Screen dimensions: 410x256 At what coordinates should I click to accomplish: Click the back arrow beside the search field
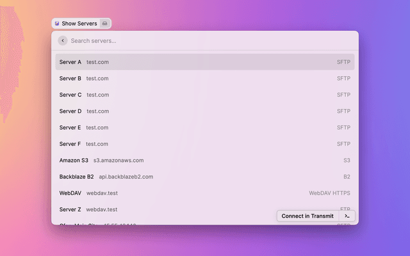click(x=62, y=41)
